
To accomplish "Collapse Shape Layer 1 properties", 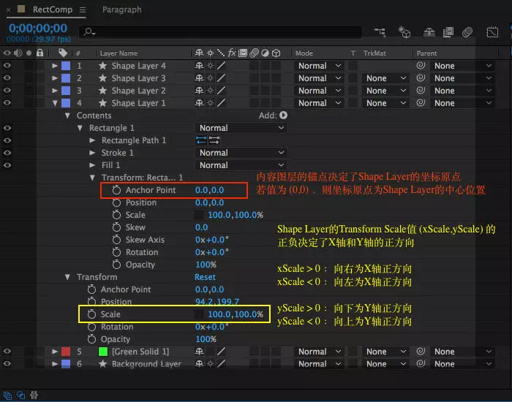I will coord(55,103).
